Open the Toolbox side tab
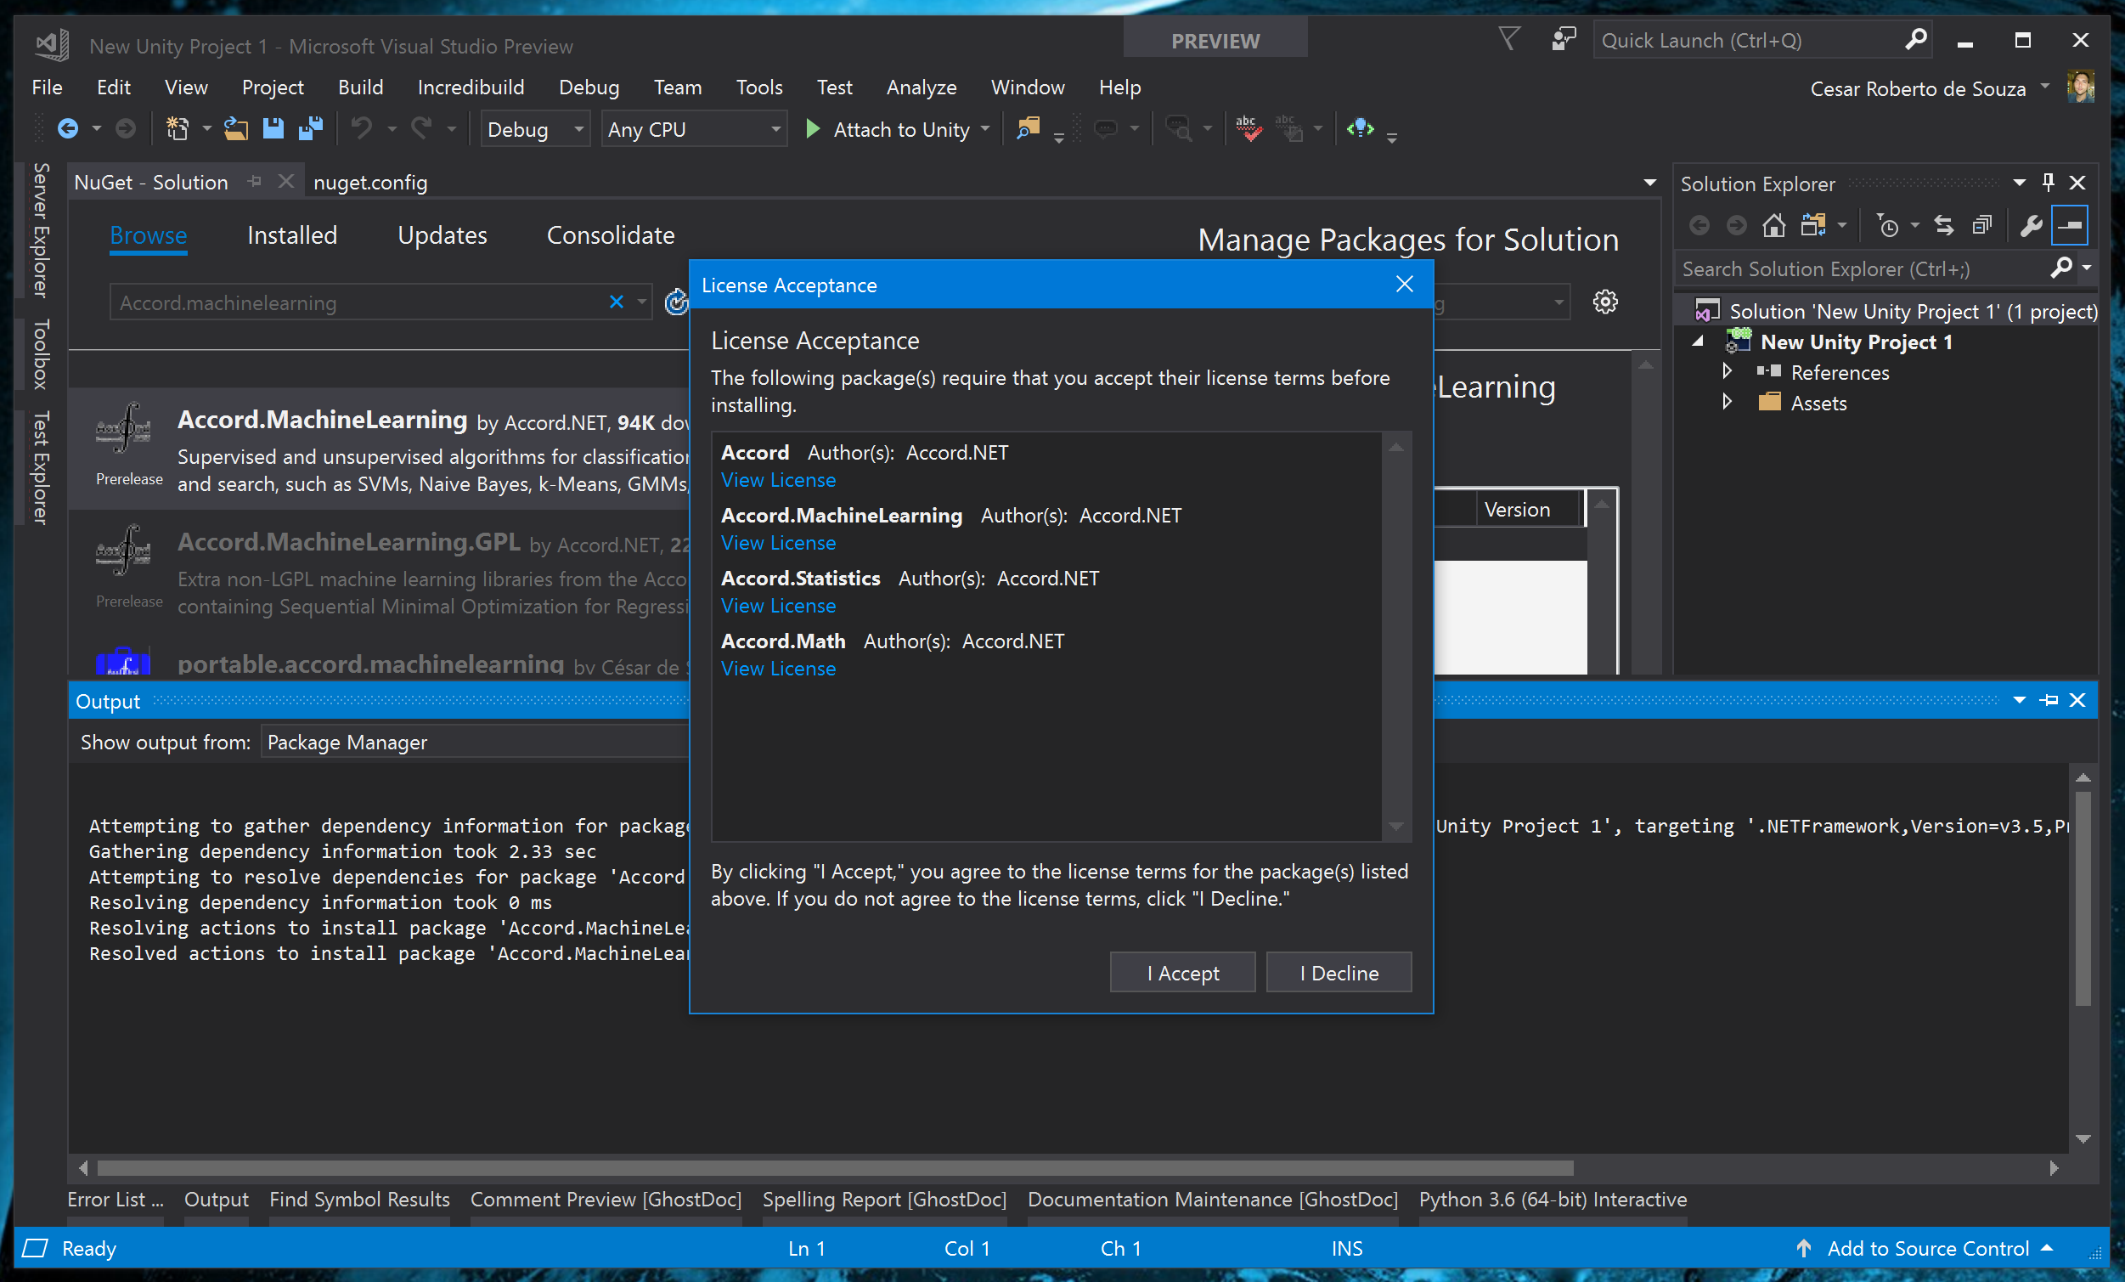 pyautogui.click(x=40, y=353)
